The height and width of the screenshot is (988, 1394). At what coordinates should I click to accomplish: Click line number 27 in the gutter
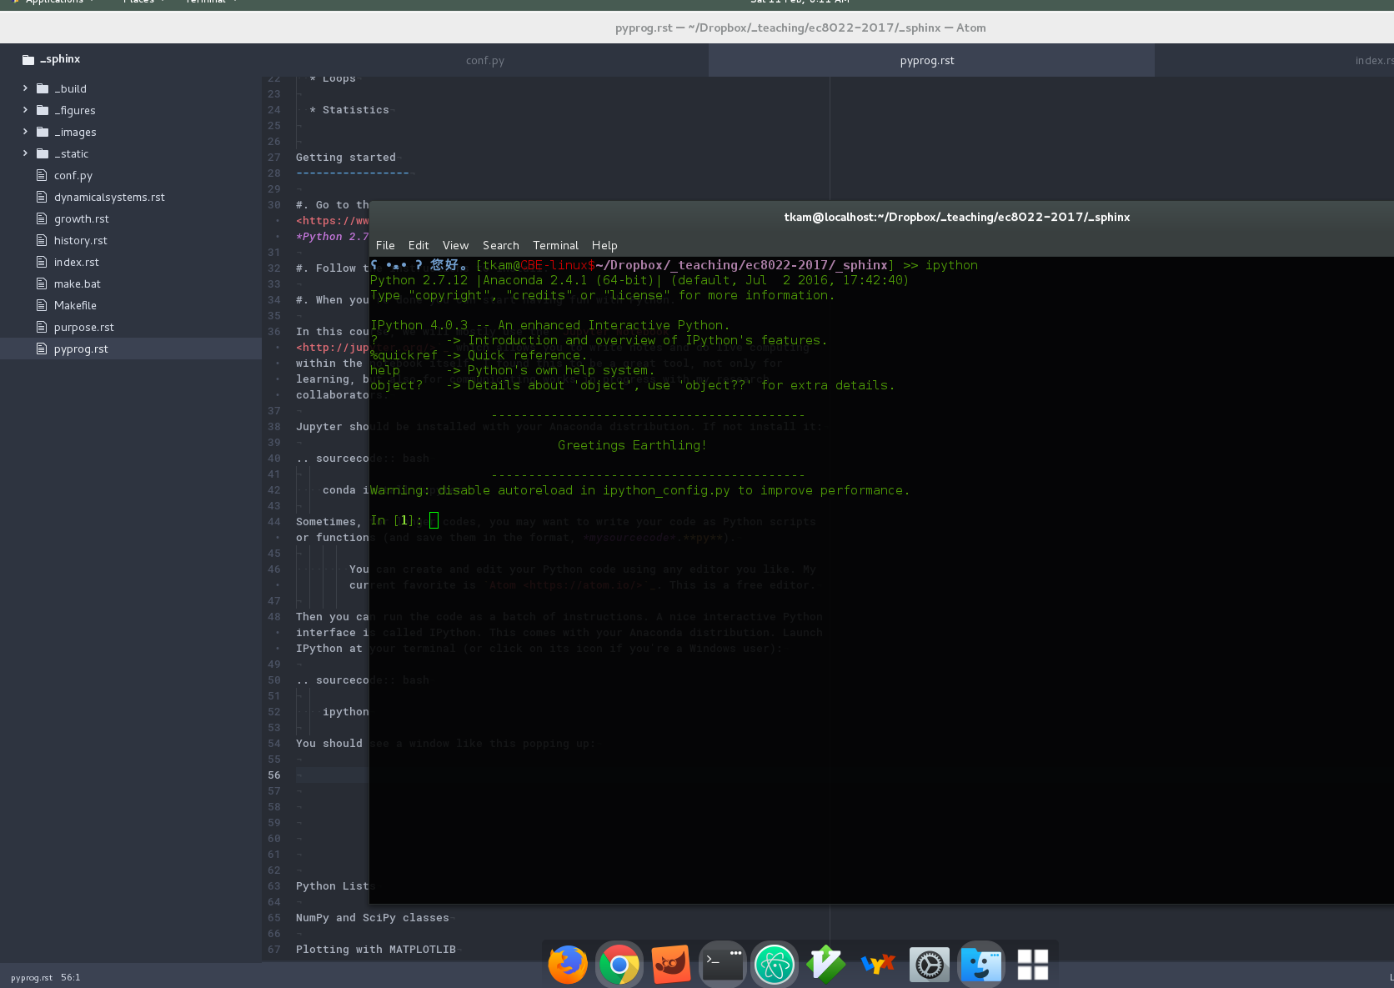[x=274, y=158]
